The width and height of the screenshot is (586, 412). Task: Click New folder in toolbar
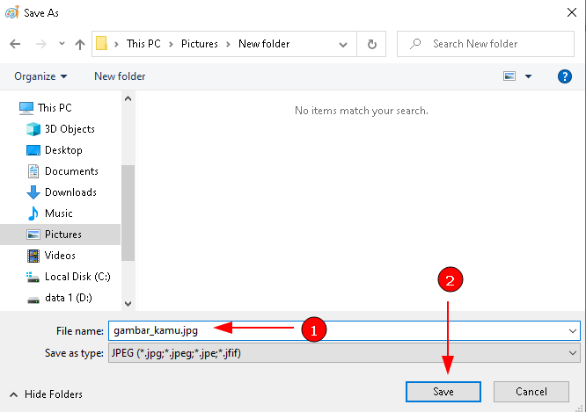pos(120,76)
